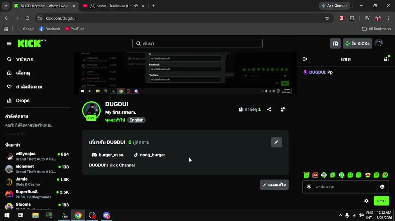This screenshot has height=221, width=395.
Task: Open the Kick shop icon beside รับ KICKs
Action: 336,44
